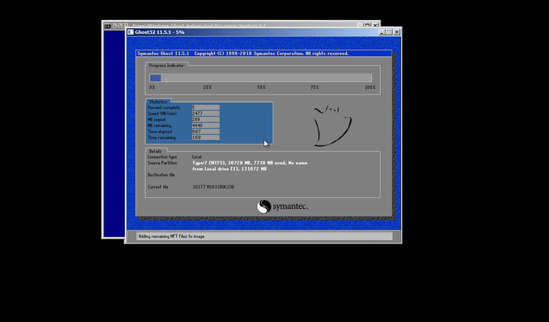Select the Time elapsed value field

(x=205, y=131)
